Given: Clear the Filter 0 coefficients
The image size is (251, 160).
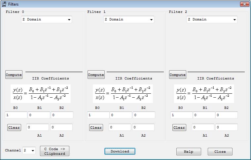Looking at the screenshot, I should pos(14,128).
